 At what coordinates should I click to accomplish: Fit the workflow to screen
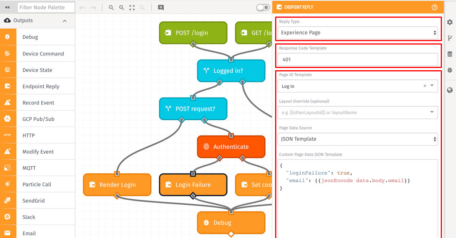point(132,7)
